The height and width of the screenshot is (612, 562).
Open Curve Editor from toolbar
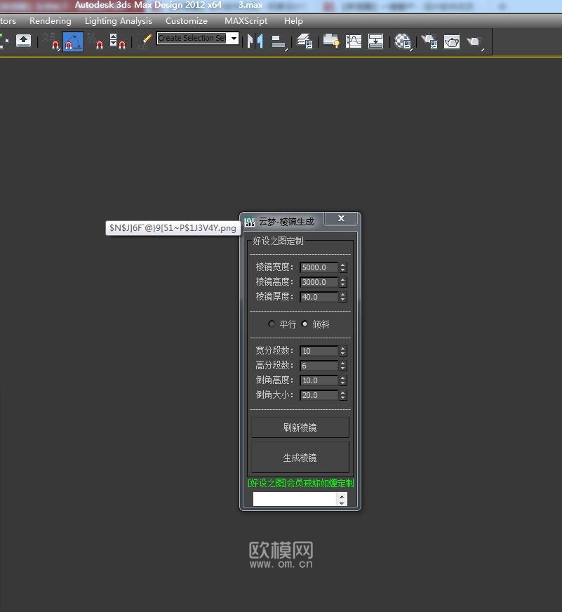click(x=354, y=41)
